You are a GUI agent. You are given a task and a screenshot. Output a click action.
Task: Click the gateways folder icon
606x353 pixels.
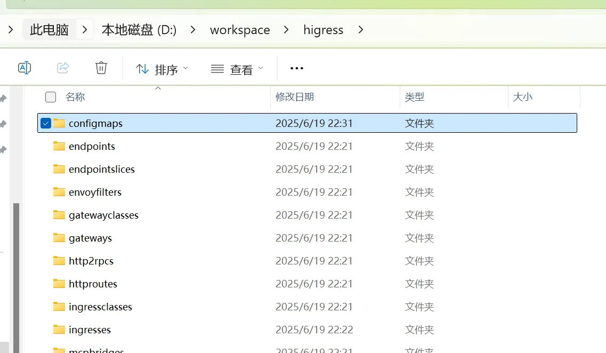point(59,237)
